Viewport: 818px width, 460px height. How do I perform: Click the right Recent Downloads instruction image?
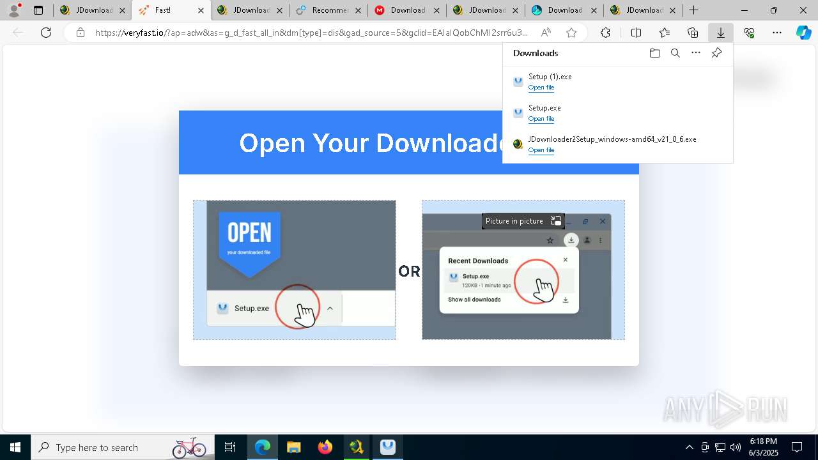point(523,270)
